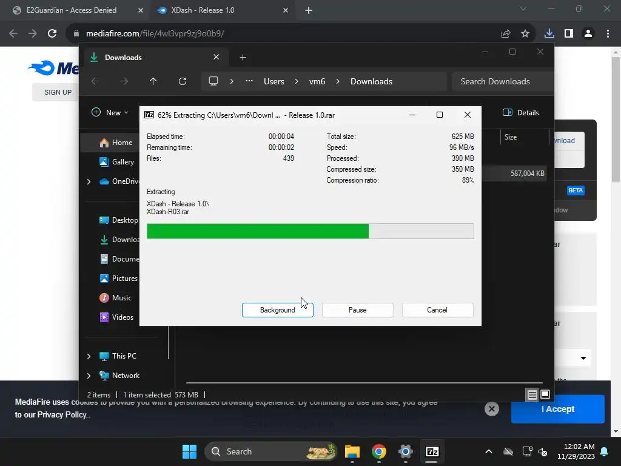Bookmark this page with star icon
The image size is (621, 466).
(525, 34)
